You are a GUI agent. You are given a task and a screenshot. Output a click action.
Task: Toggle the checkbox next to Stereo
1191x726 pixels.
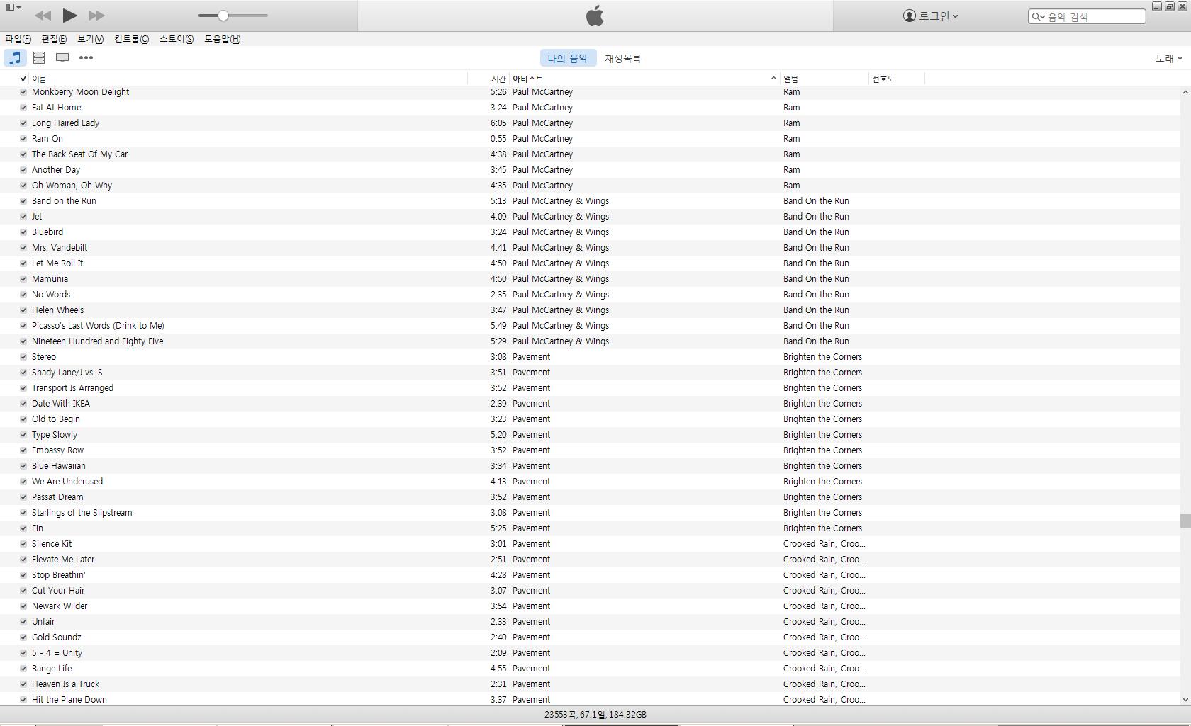23,357
